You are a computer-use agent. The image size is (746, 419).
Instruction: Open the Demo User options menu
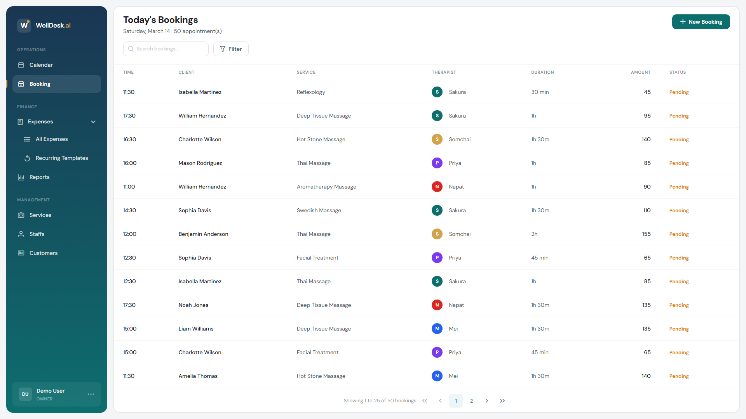click(91, 394)
